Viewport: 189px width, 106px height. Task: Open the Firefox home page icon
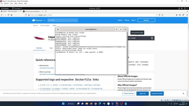click(x=12, y=15)
